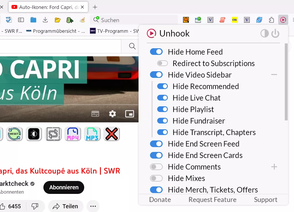
Task: Click the brightness contrast button under video
Action: pos(34,134)
